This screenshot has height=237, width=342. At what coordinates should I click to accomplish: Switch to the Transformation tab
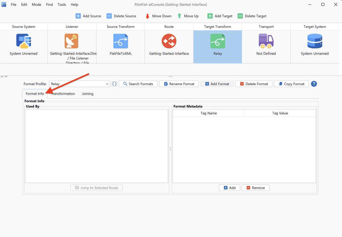[x=63, y=94]
